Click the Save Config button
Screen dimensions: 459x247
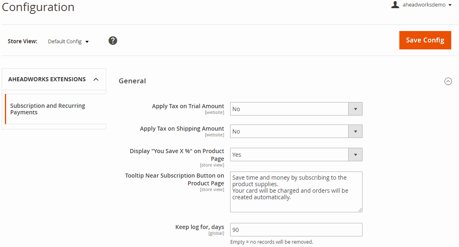click(425, 40)
